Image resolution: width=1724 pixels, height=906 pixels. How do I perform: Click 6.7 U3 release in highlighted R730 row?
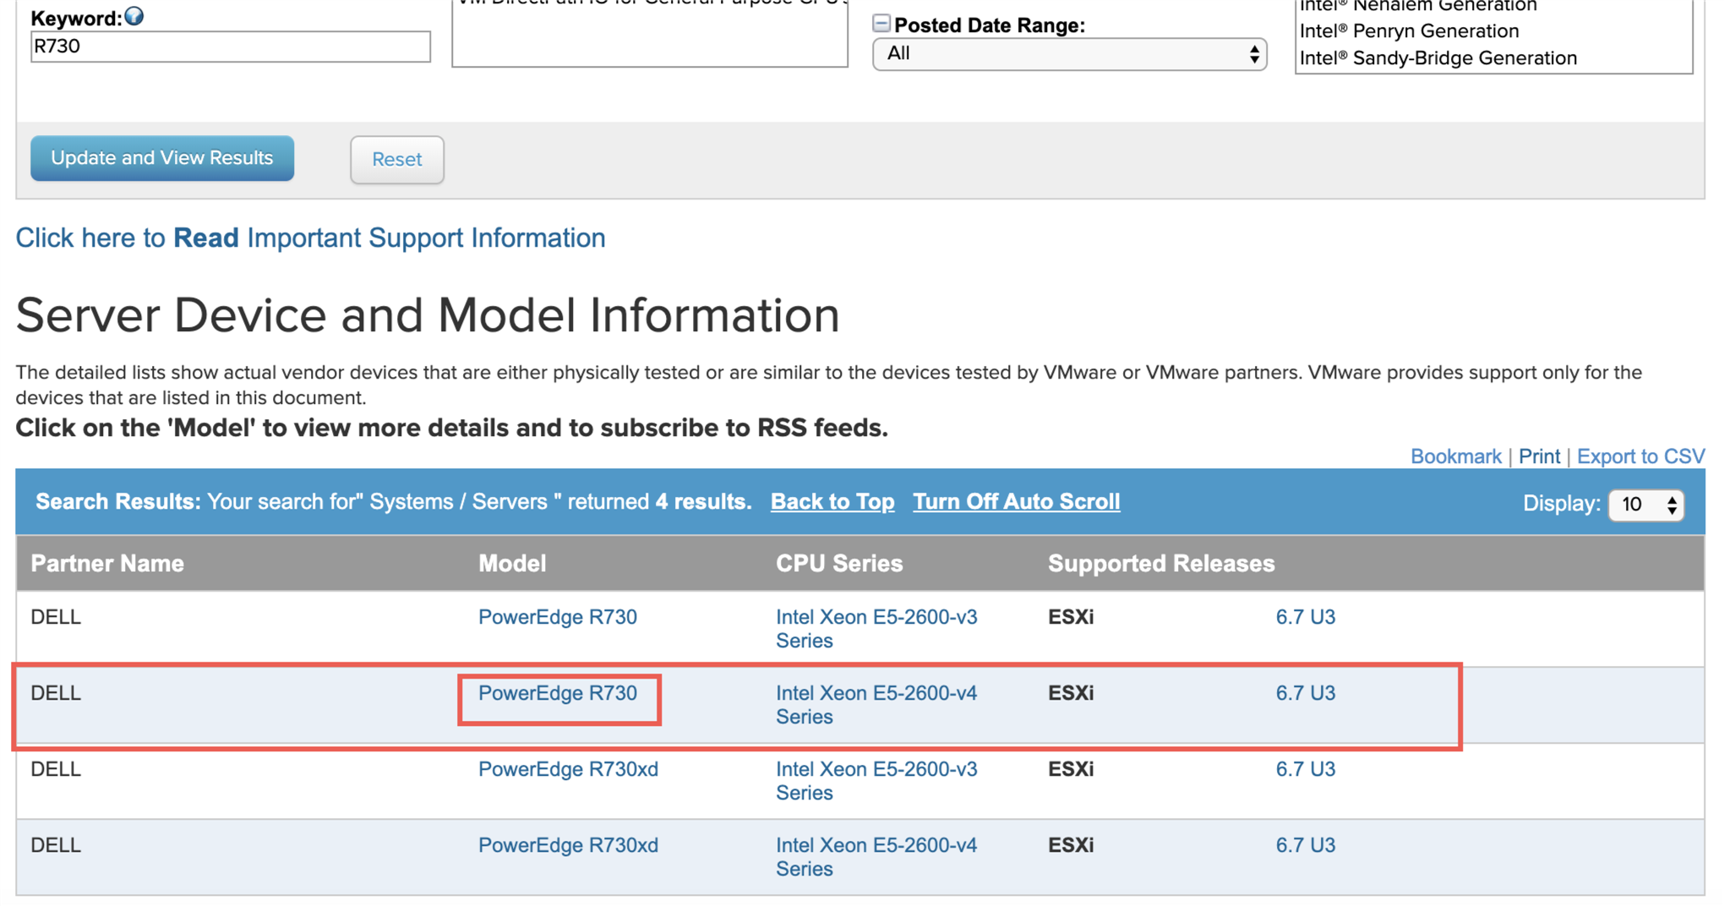(1306, 693)
